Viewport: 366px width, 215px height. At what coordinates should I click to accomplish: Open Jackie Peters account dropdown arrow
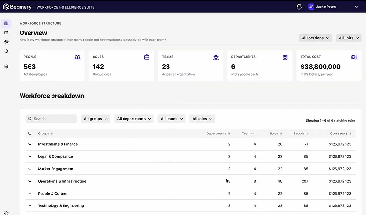pos(356,7)
